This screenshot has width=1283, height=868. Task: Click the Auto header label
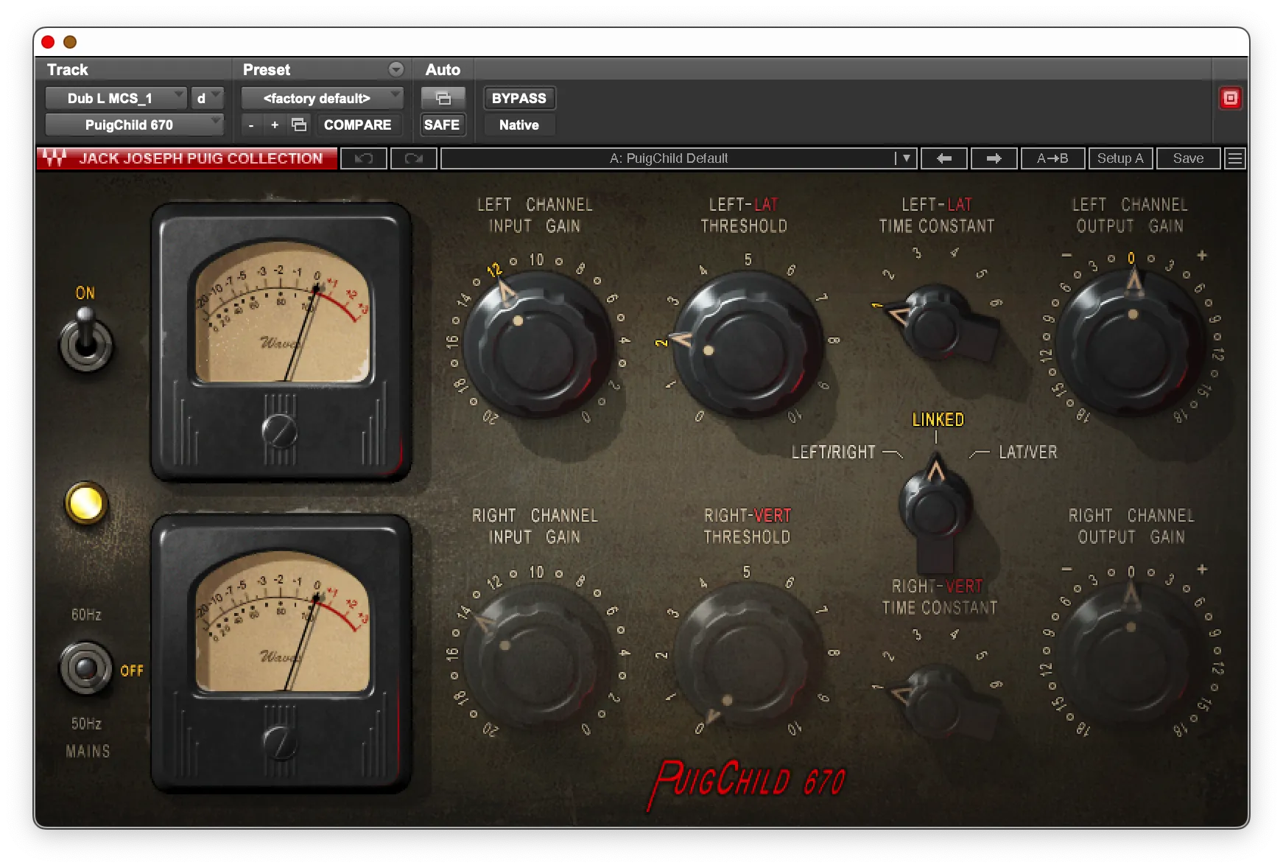(443, 69)
